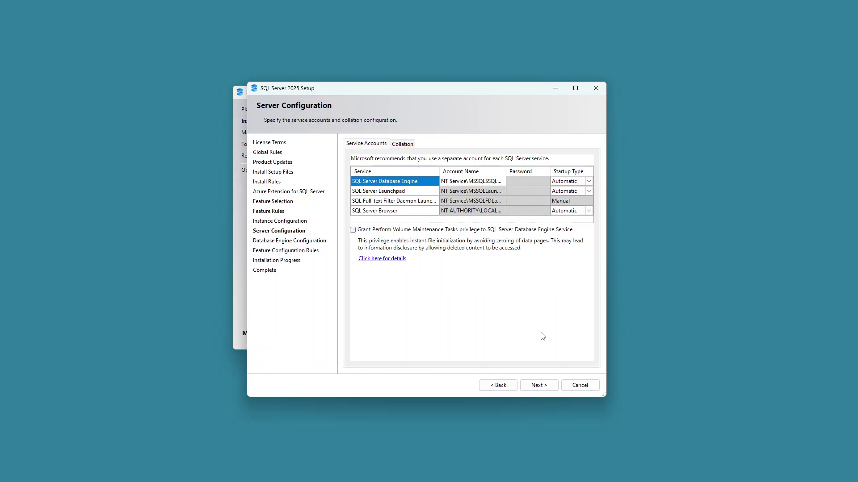
Task: Open Startup Type dropdown for SQL Server Browser
Action: [589, 211]
